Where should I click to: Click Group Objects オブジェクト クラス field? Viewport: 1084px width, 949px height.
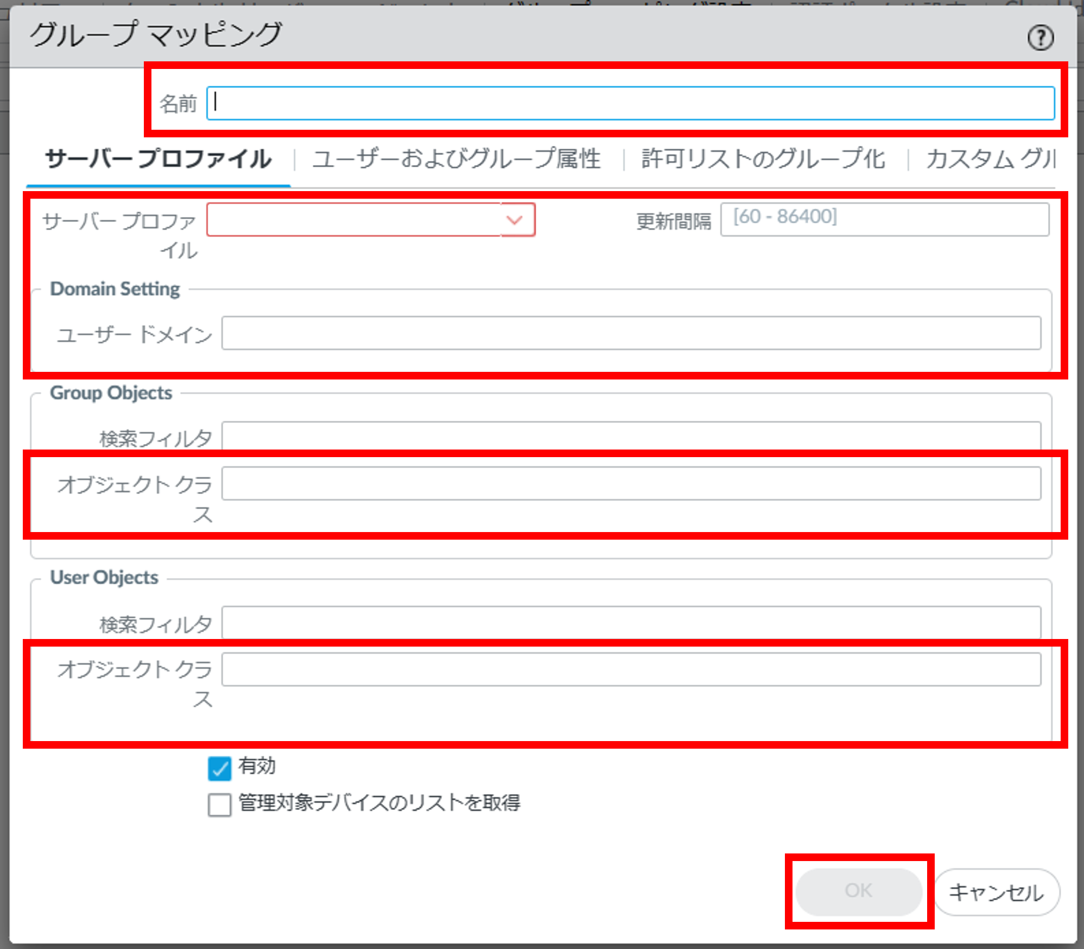pos(631,483)
